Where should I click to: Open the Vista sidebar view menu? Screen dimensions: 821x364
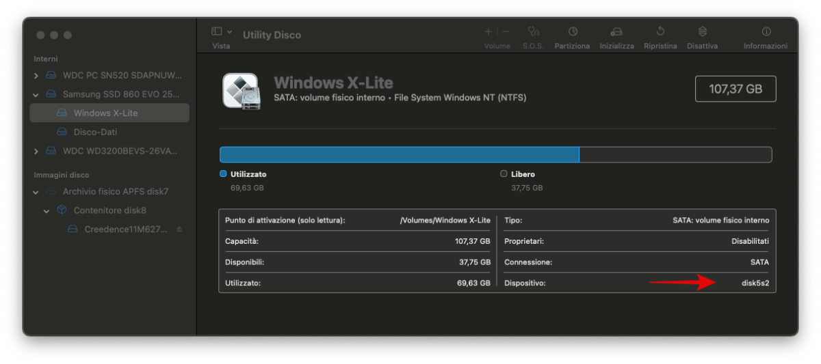pos(221,31)
